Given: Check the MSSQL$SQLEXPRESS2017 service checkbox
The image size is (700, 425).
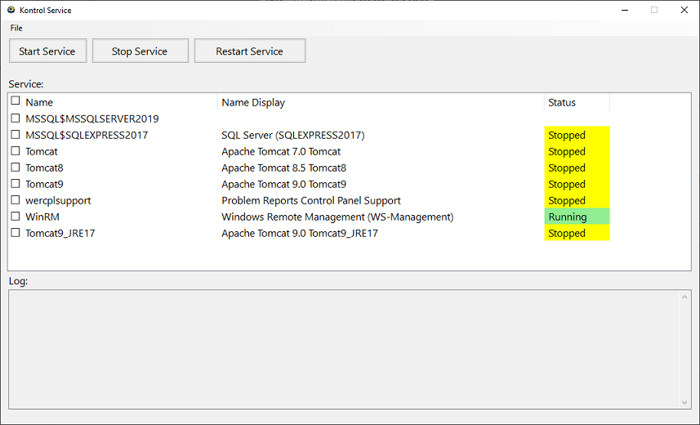Looking at the screenshot, I should (x=16, y=135).
